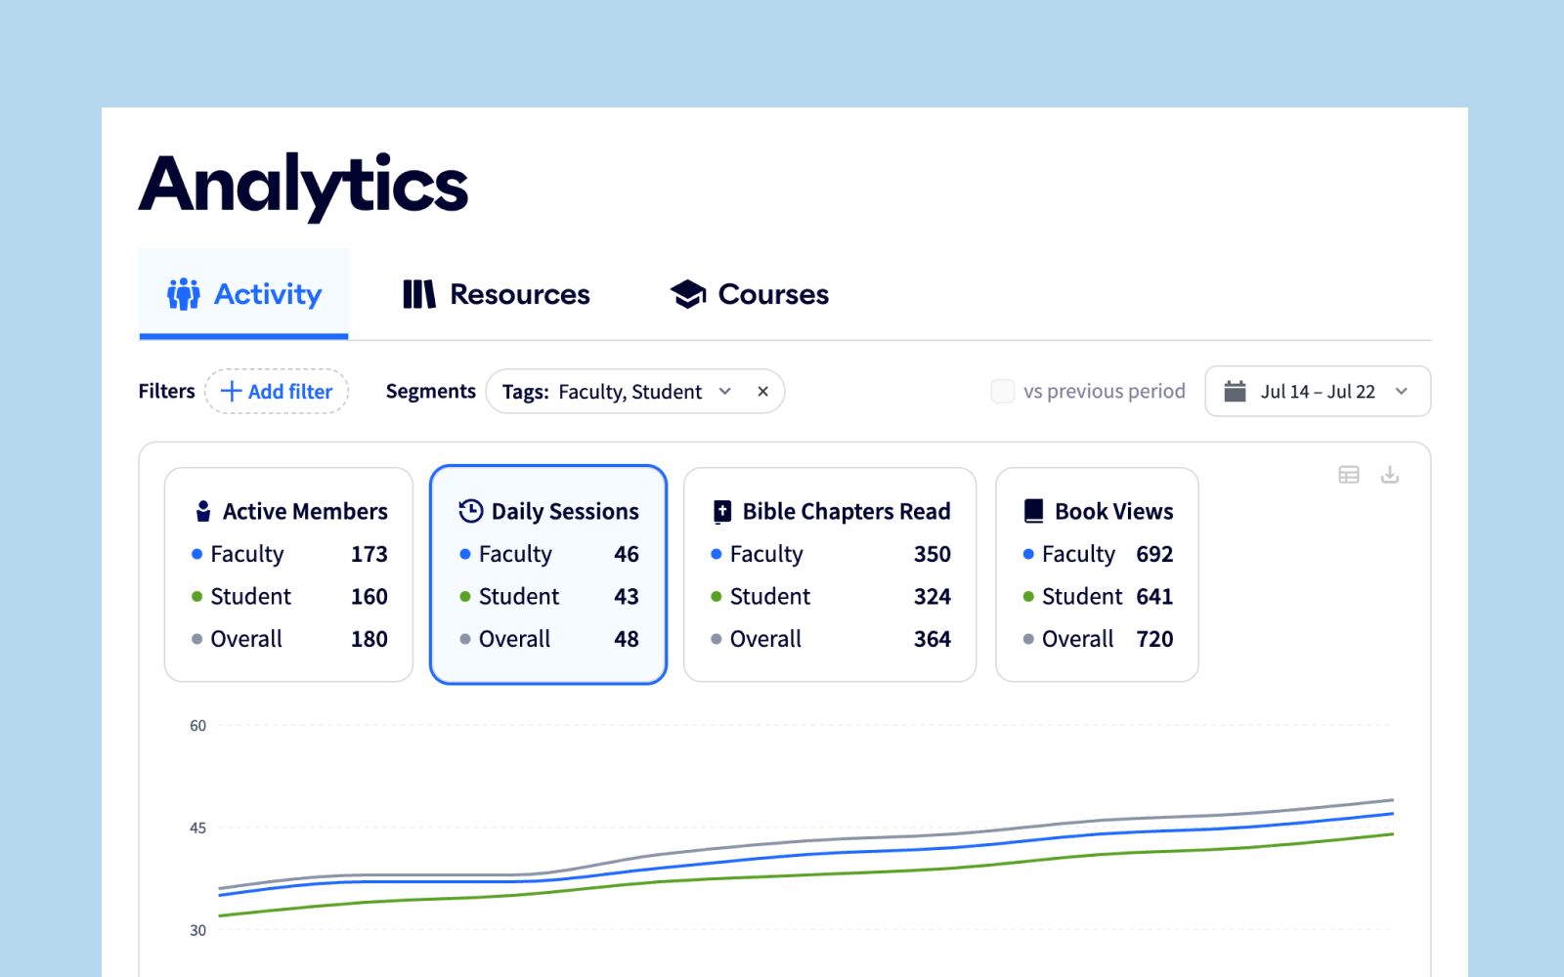Viewport: 1564px width, 977px height.
Task: Click the Resources books icon
Action: click(419, 294)
